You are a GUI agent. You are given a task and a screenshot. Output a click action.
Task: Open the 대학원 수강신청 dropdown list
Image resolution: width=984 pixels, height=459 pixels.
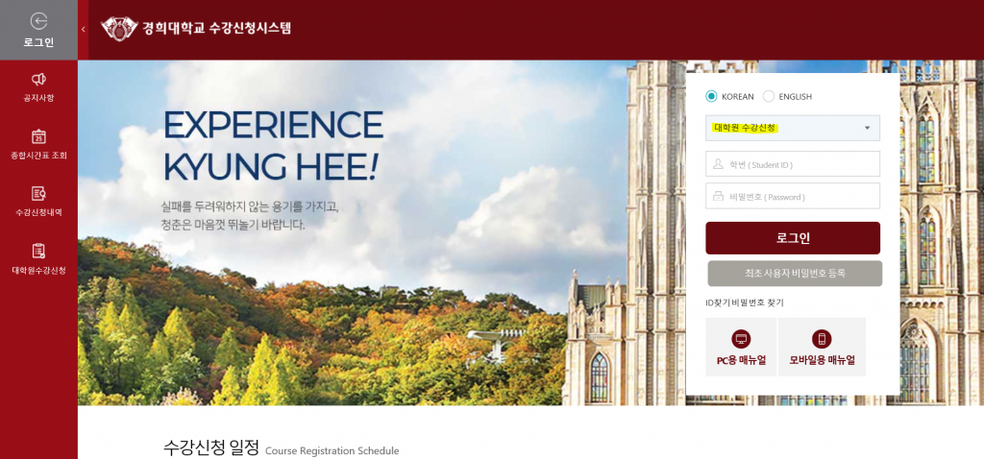pyautogui.click(x=793, y=128)
